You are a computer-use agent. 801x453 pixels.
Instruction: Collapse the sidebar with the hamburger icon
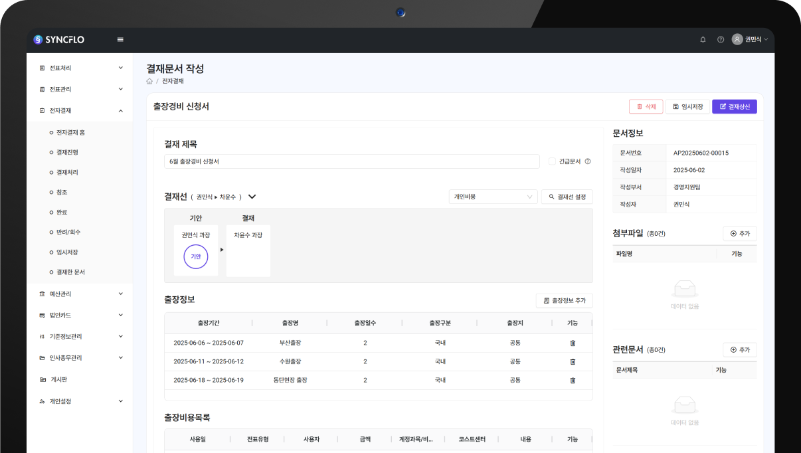click(120, 39)
